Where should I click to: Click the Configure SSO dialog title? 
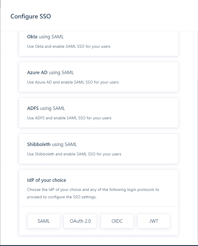point(31,16)
